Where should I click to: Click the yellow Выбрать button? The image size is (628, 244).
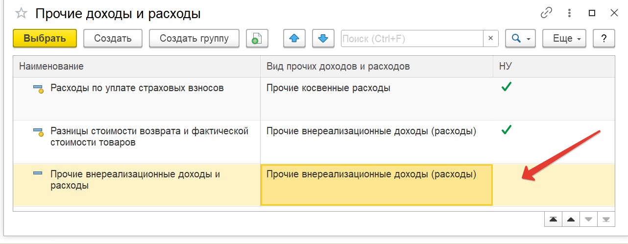(45, 38)
